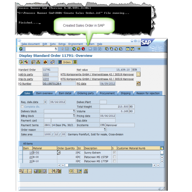Open the Environment menu

[x=76, y=44]
